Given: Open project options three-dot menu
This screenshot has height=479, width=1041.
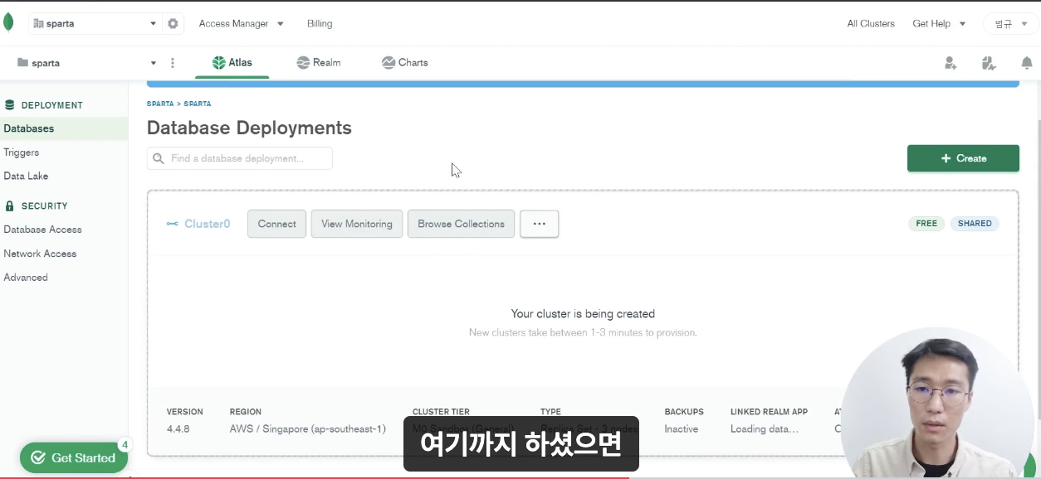Looking at the screenshot, I should (173, 63).
